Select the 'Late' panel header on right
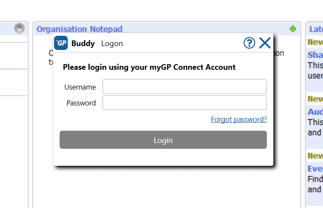This screenshot has height=208, width=323. tap(316, 29)
